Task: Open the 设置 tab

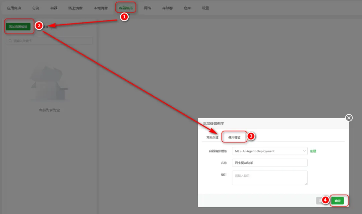Action: (205, 8)
